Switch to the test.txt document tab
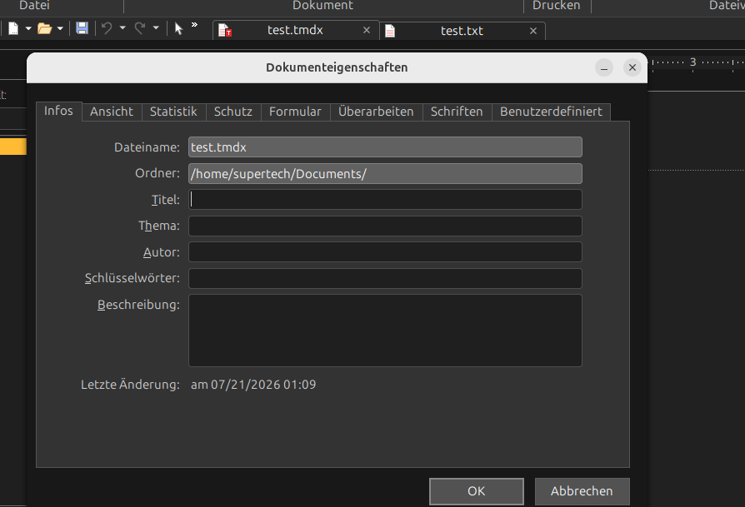This screenshot has width=745, height=507. 462,31
